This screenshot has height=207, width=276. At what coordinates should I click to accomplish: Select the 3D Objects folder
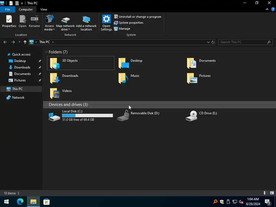80,63
